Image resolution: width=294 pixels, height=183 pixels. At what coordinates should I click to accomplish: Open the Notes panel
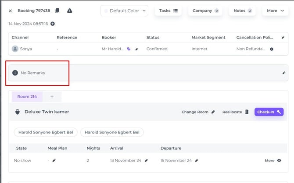pyautogui.click(x=242, y=11)
